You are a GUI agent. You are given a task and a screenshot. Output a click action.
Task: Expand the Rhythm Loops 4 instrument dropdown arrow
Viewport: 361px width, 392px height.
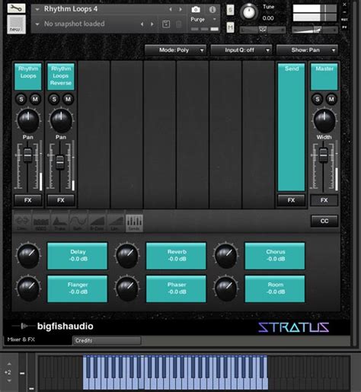(x=37, y=10)
